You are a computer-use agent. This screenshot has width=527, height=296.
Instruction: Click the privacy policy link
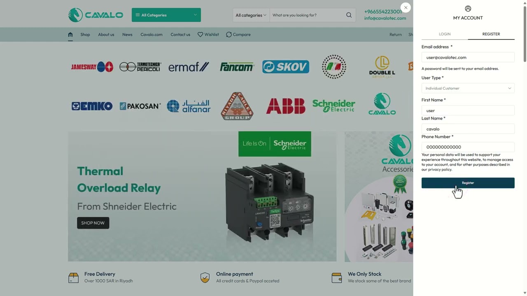click(x=440, y=169)
